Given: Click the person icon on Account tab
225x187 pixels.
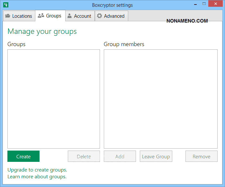Looking at the screenshot, I should pos(70,16).
